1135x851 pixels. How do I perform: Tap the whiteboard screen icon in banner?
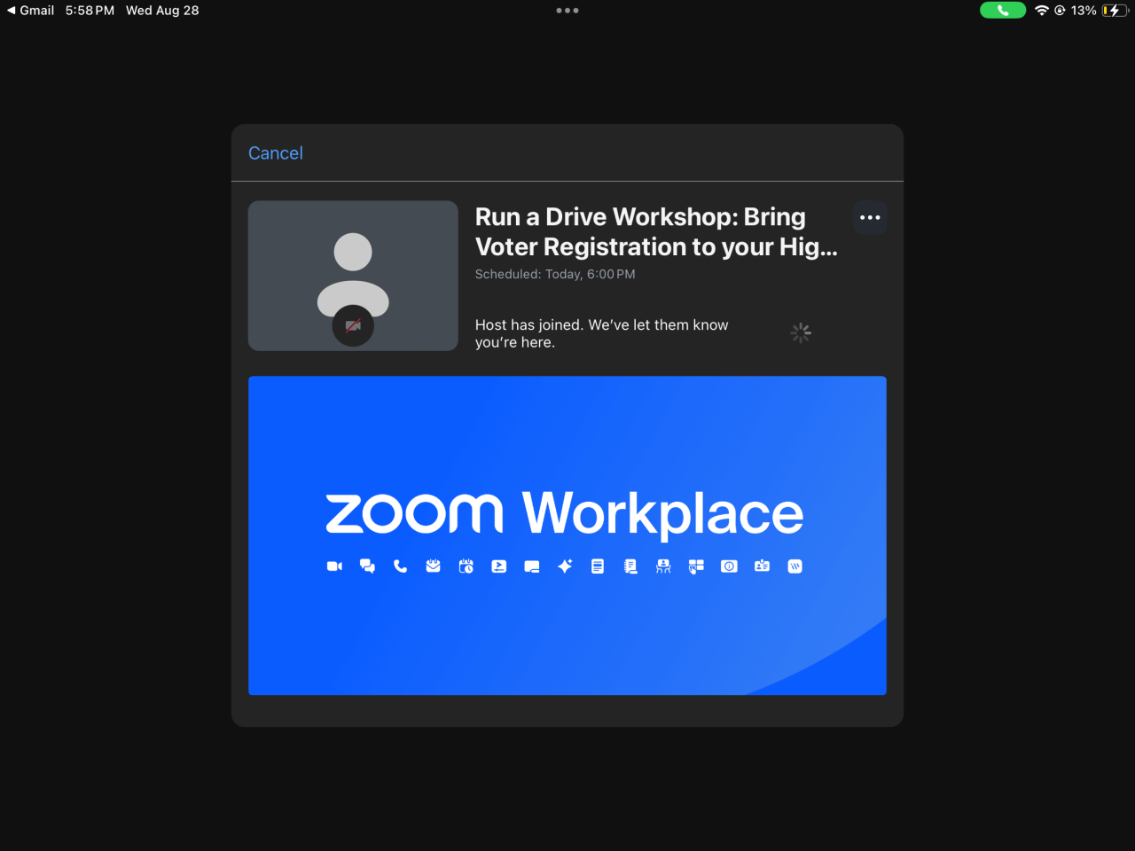(532, 566)
